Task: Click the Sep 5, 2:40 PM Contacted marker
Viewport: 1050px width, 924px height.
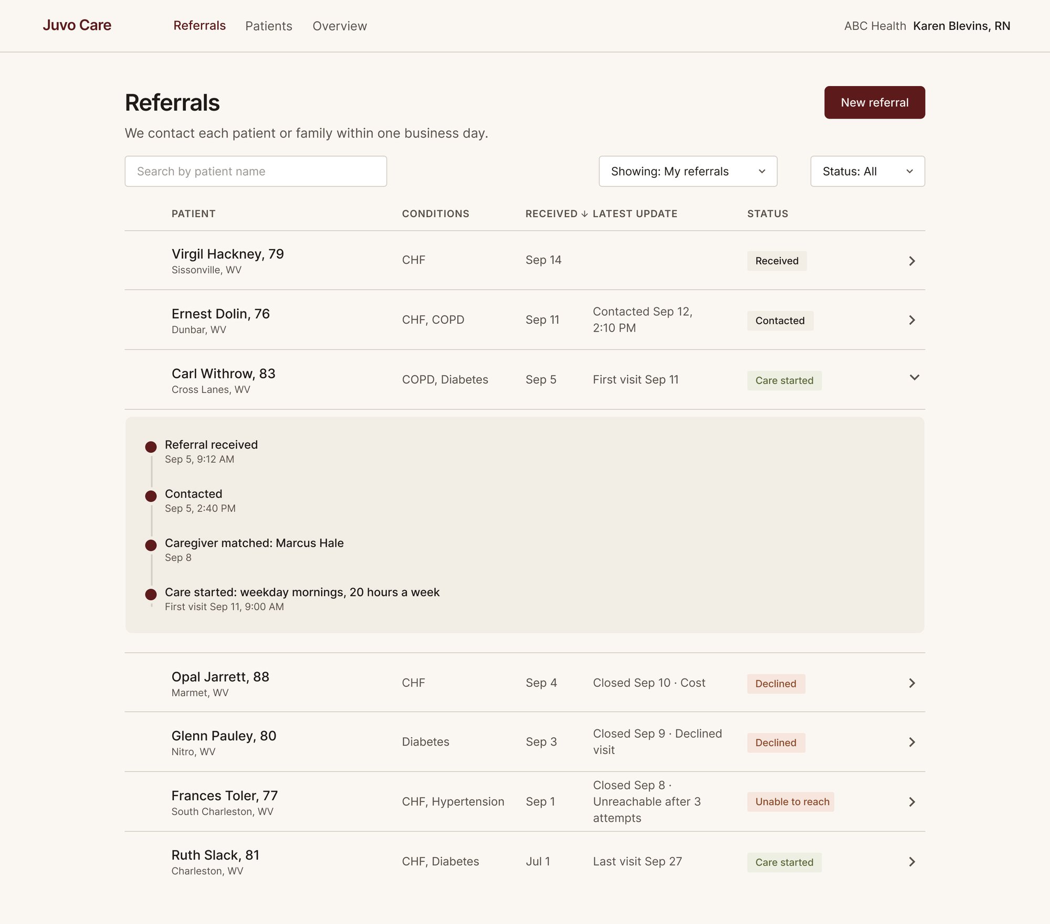Action: pyautogui.click(x=151, y=496)
